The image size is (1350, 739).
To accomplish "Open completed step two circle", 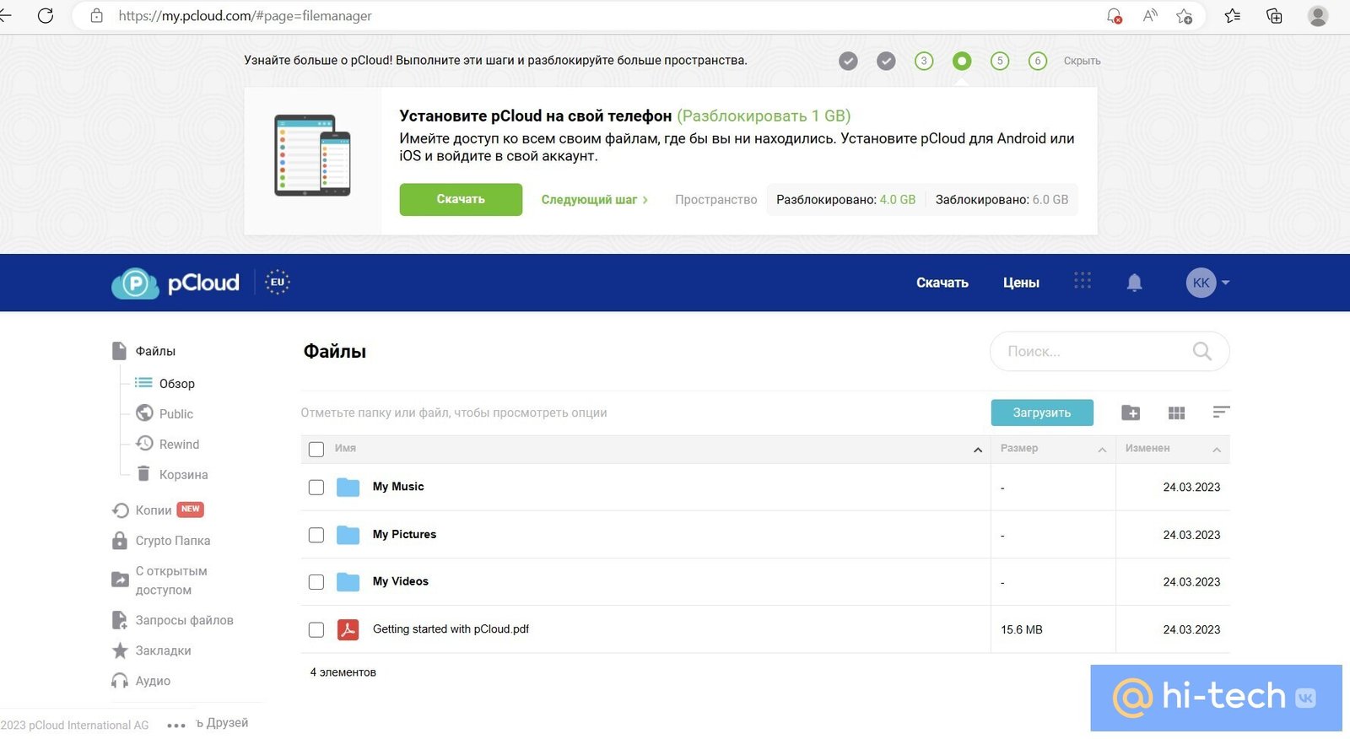I will [886, 61].
